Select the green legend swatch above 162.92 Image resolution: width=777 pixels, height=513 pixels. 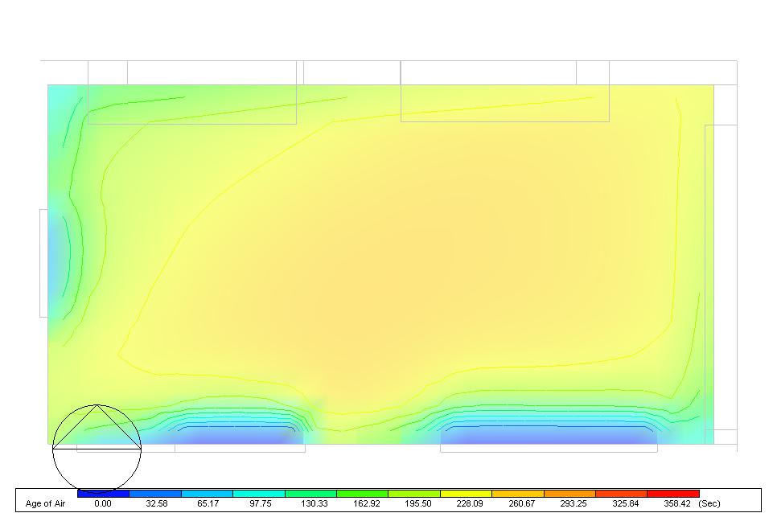[362, 494]
